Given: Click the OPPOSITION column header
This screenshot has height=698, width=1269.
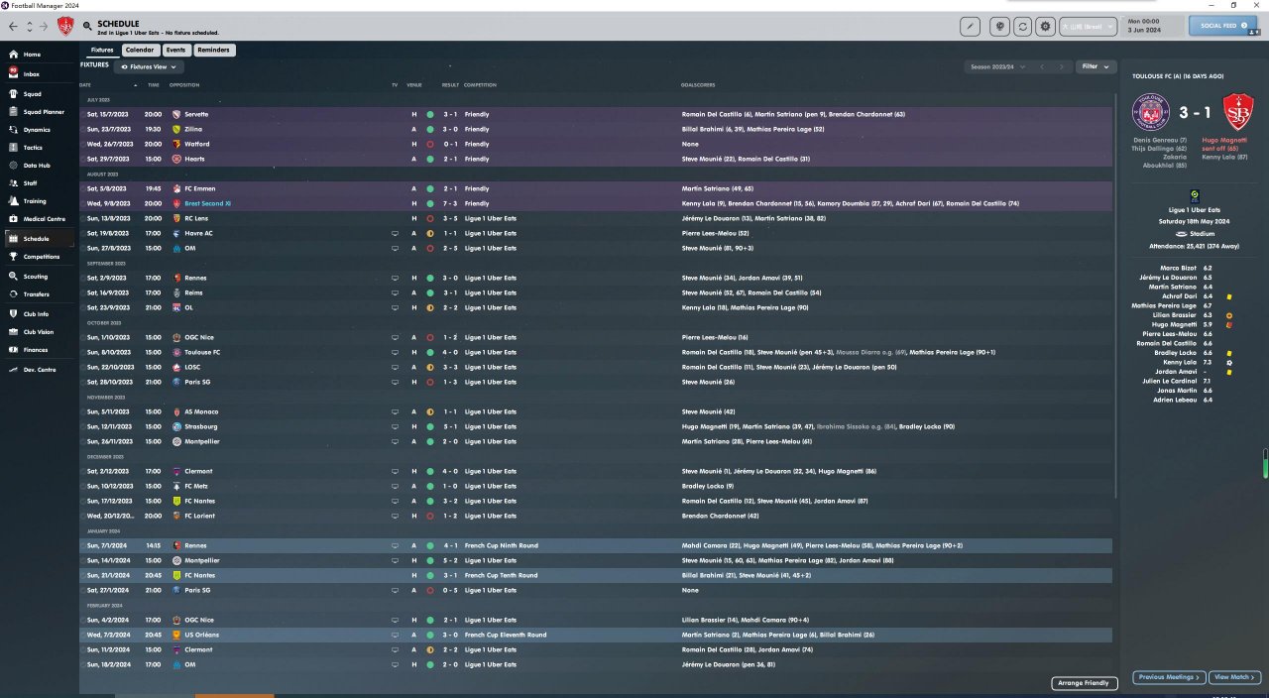Looking at the screenshot, I should tap(184, 85).
